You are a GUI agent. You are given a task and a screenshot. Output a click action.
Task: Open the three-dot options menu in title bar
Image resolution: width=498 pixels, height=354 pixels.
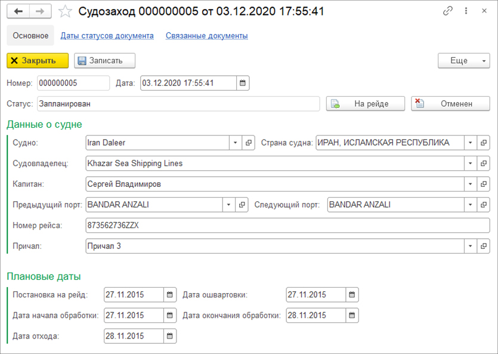(x=465, y=11)
